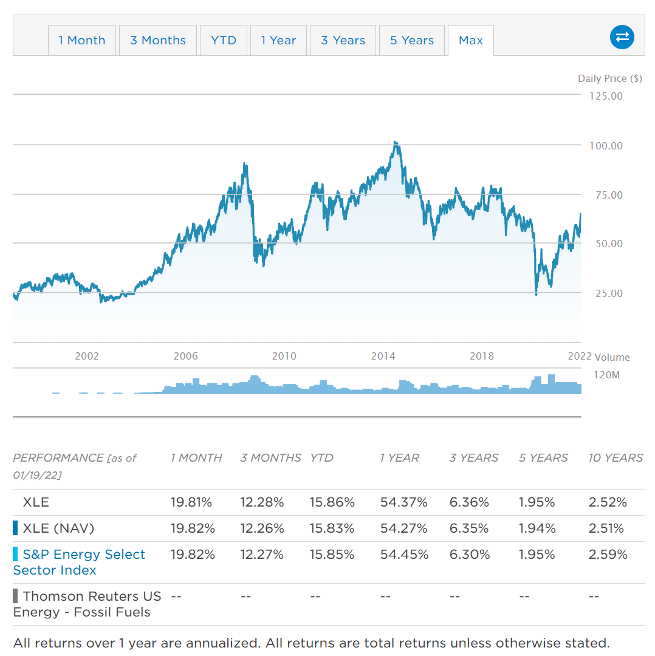Click XLE (NAV) YTD value 15.83%
This screenshot has width=655, height=656.
pyautogui.click(x=332, y=528)
